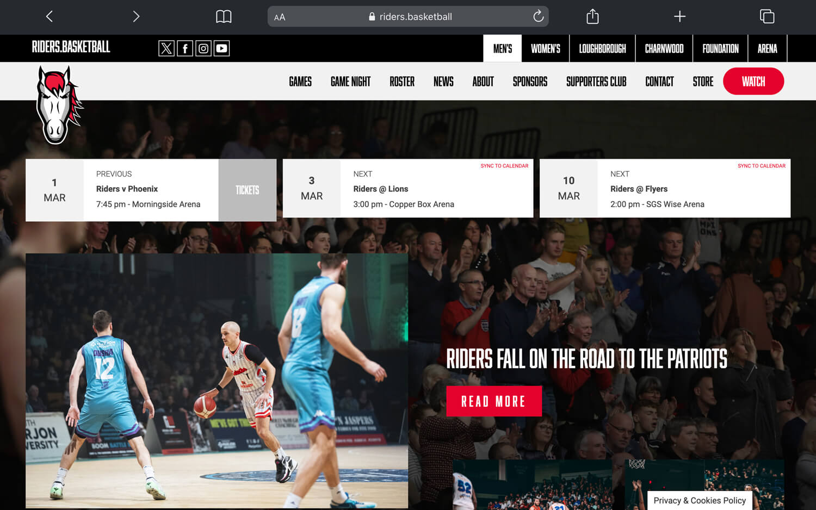Click the '7:45 pm - Morningside Arena' text
816x510 pixels.
(x=148, y=204)
